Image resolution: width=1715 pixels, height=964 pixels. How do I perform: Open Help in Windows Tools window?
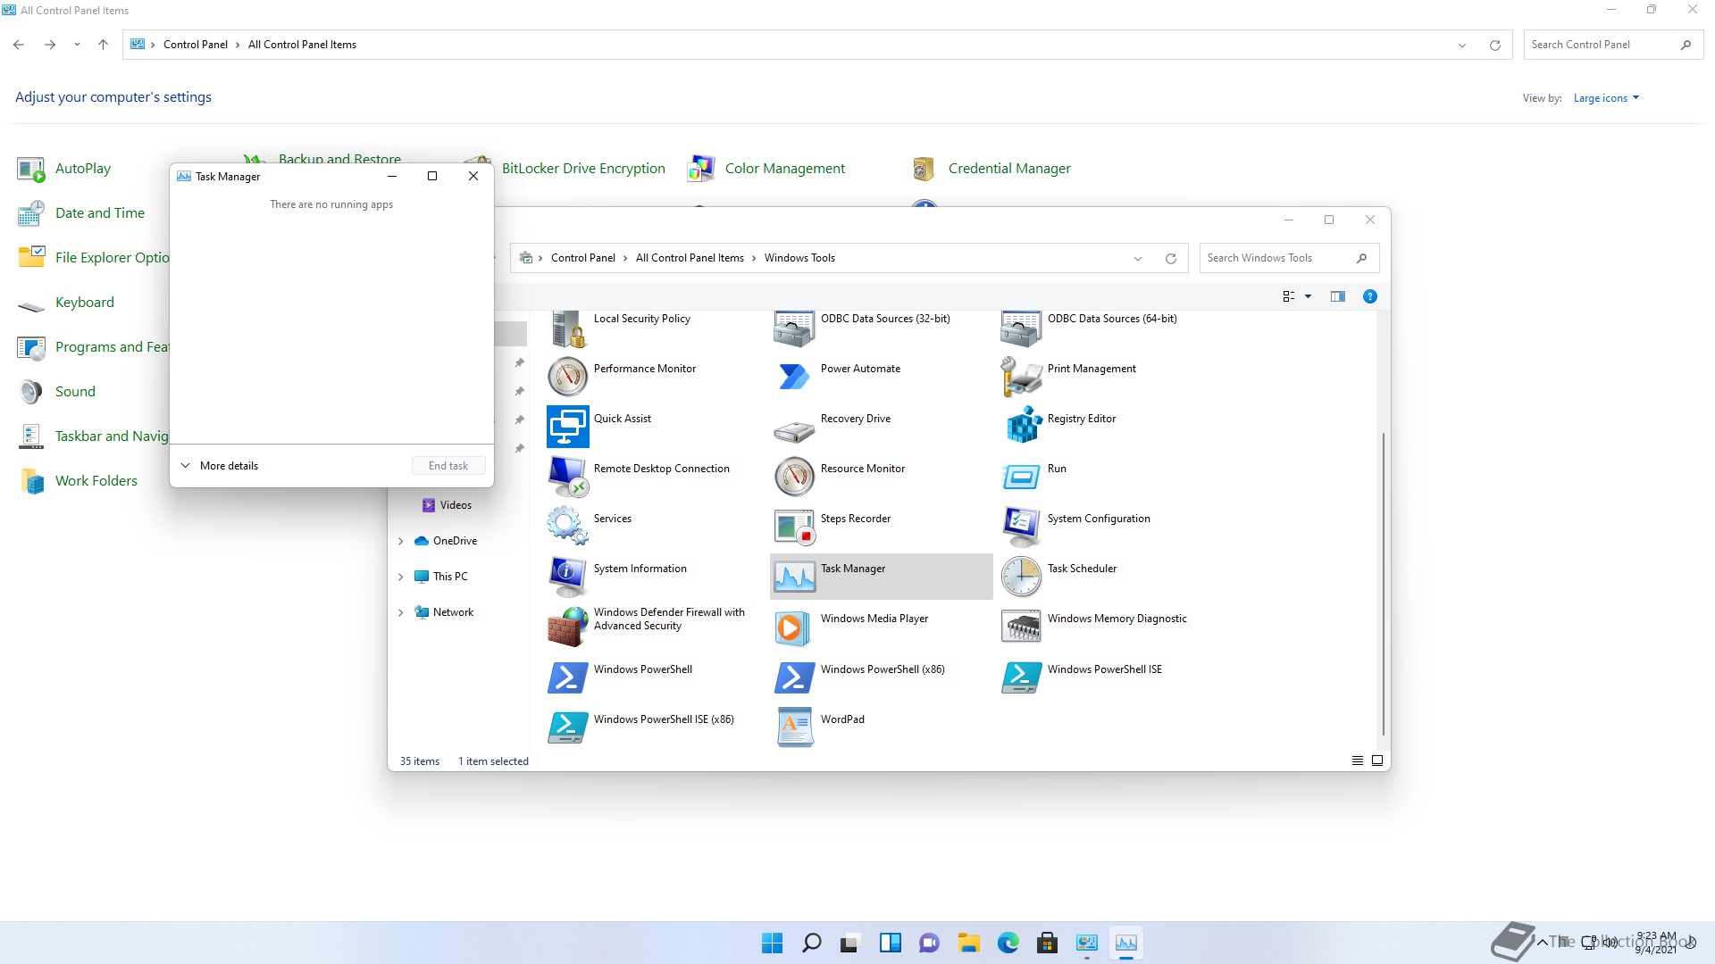(x=1369, y=296)
